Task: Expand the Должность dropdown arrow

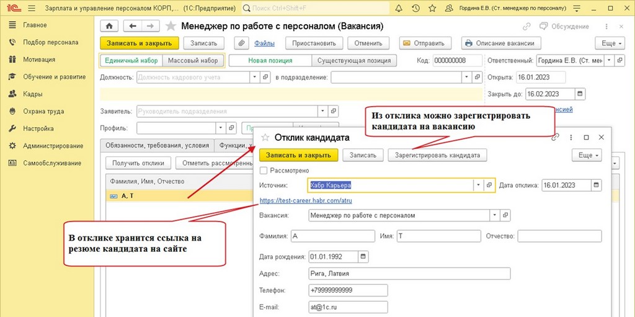Action: (x=255, y=77)
